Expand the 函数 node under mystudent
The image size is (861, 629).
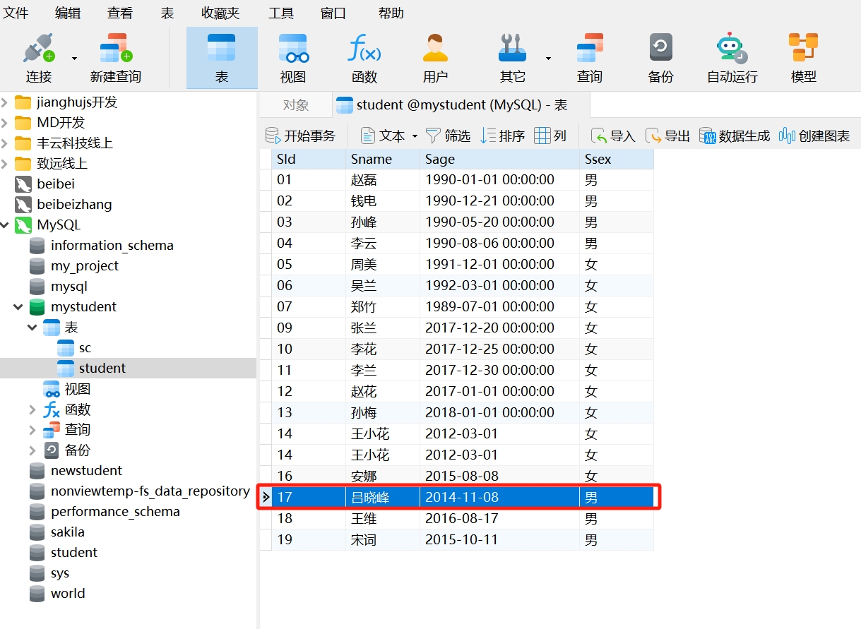32,409
